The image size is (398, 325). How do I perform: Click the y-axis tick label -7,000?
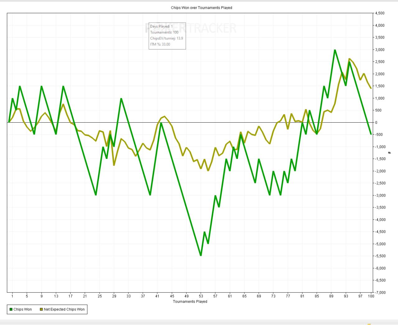(x=380, y=292)
